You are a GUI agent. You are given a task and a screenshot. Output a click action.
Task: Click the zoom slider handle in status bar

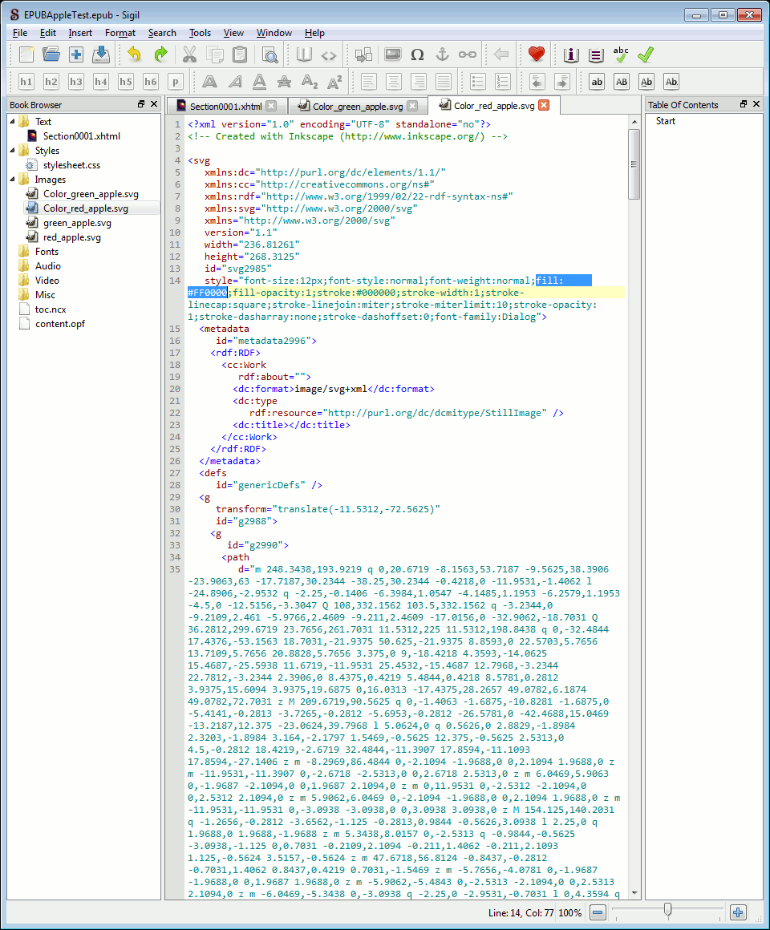point(667,912)
